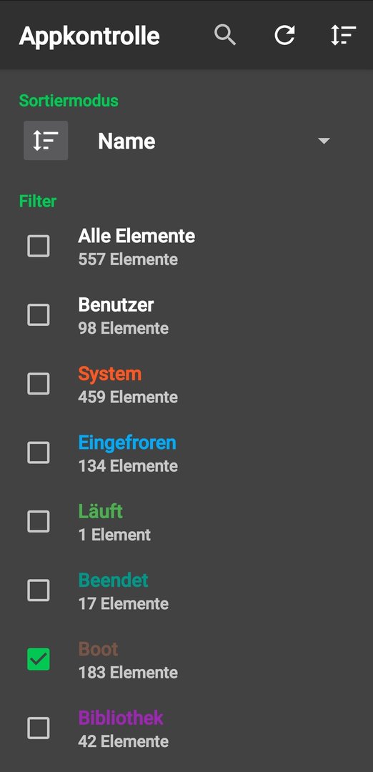The height and width of the screenshot is (772, 373).
Task: Uncheck the green Boot checkbox
Action: 39,659
